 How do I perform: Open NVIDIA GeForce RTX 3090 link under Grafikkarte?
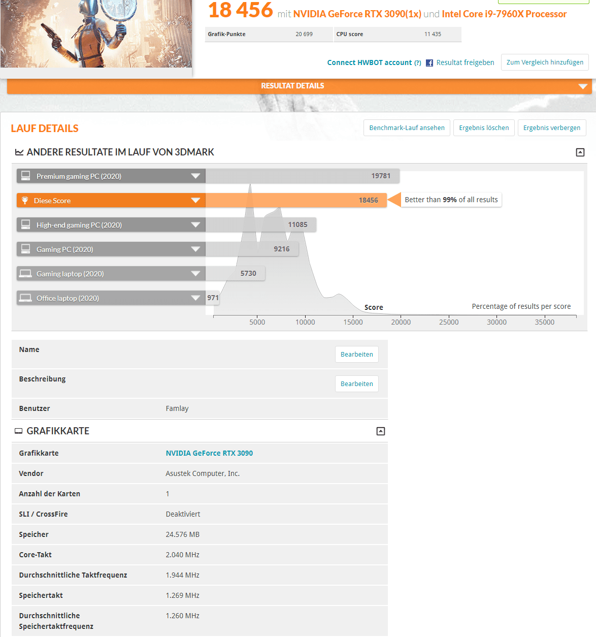pos(209,453)
